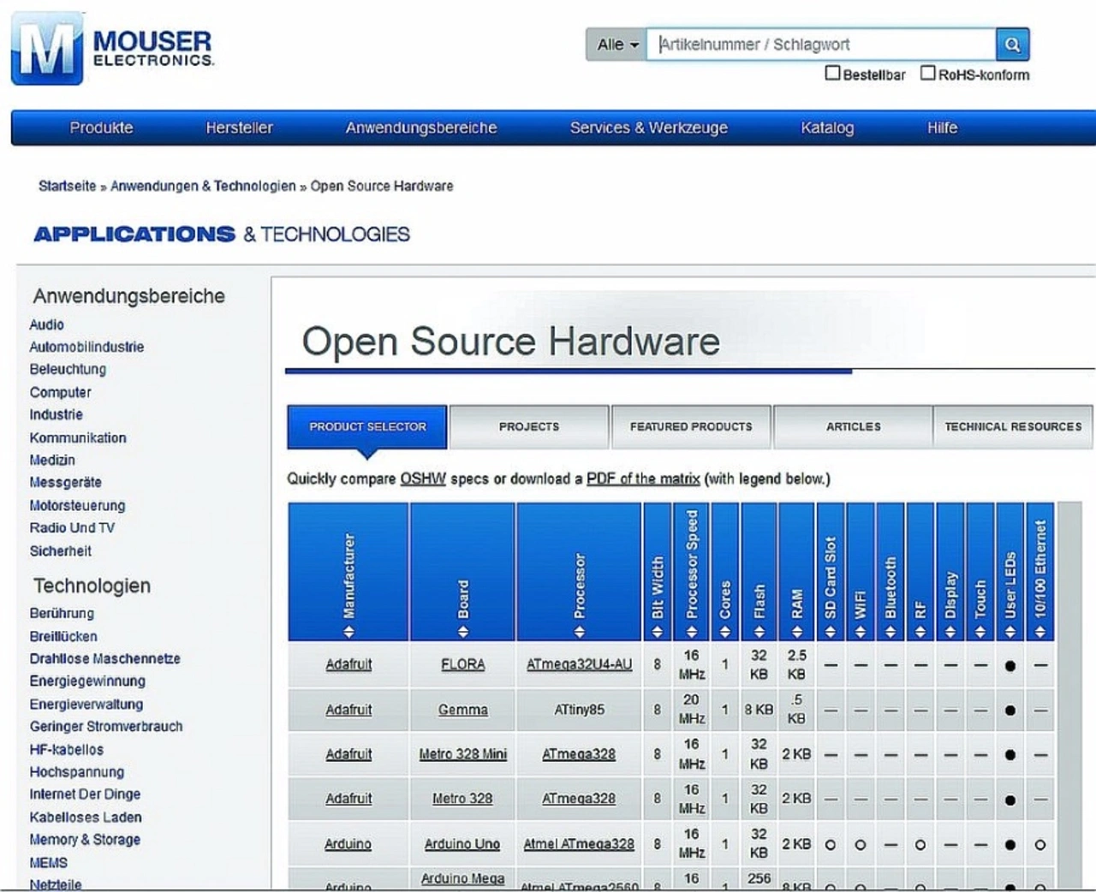Image resolution: width=1096 pixels, height=892 pixels.
Task: Open the Produkte menu
Action: [101, 128]
